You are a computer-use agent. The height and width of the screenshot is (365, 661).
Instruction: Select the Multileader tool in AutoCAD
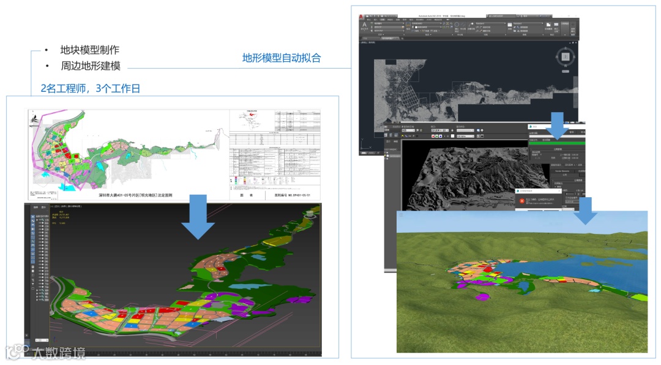[x=471, y=25]
